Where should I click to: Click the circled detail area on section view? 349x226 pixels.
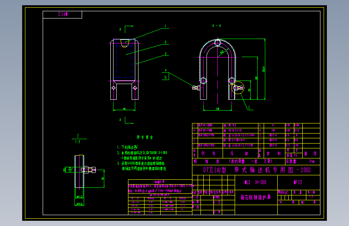pyautogui.click(x=238, y=88)
